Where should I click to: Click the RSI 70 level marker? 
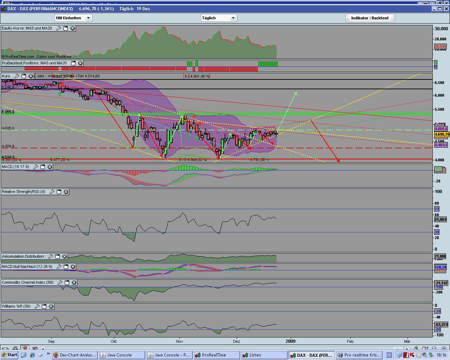[x=437, y=209]
